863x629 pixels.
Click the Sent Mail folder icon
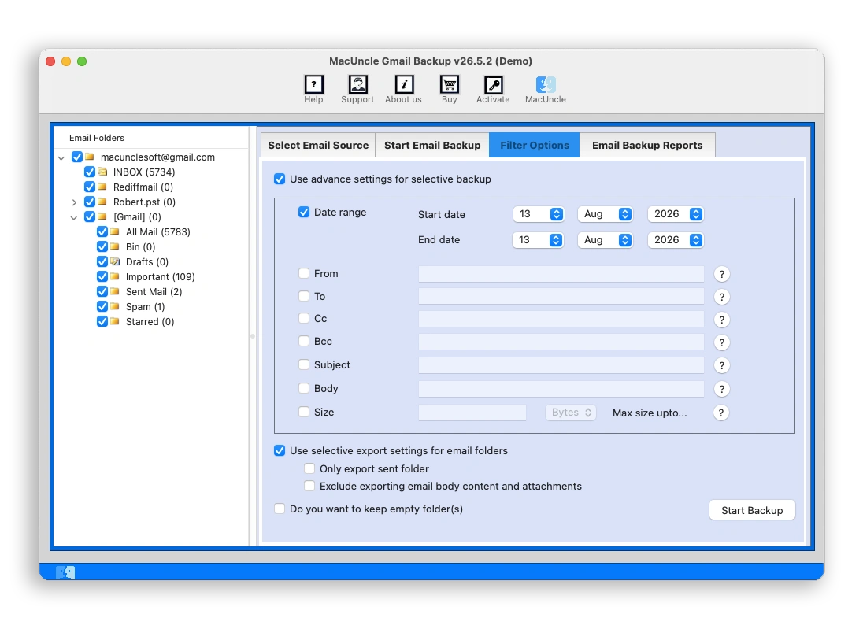[x=115, y=291]
